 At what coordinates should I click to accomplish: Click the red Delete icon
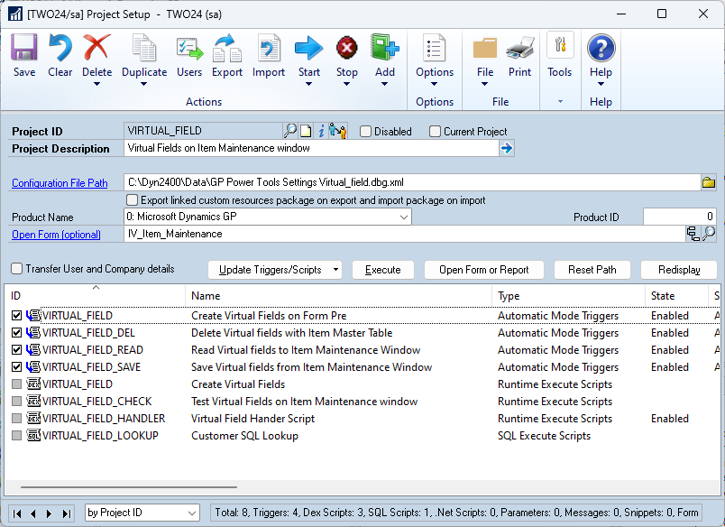(x=96, y=48)
